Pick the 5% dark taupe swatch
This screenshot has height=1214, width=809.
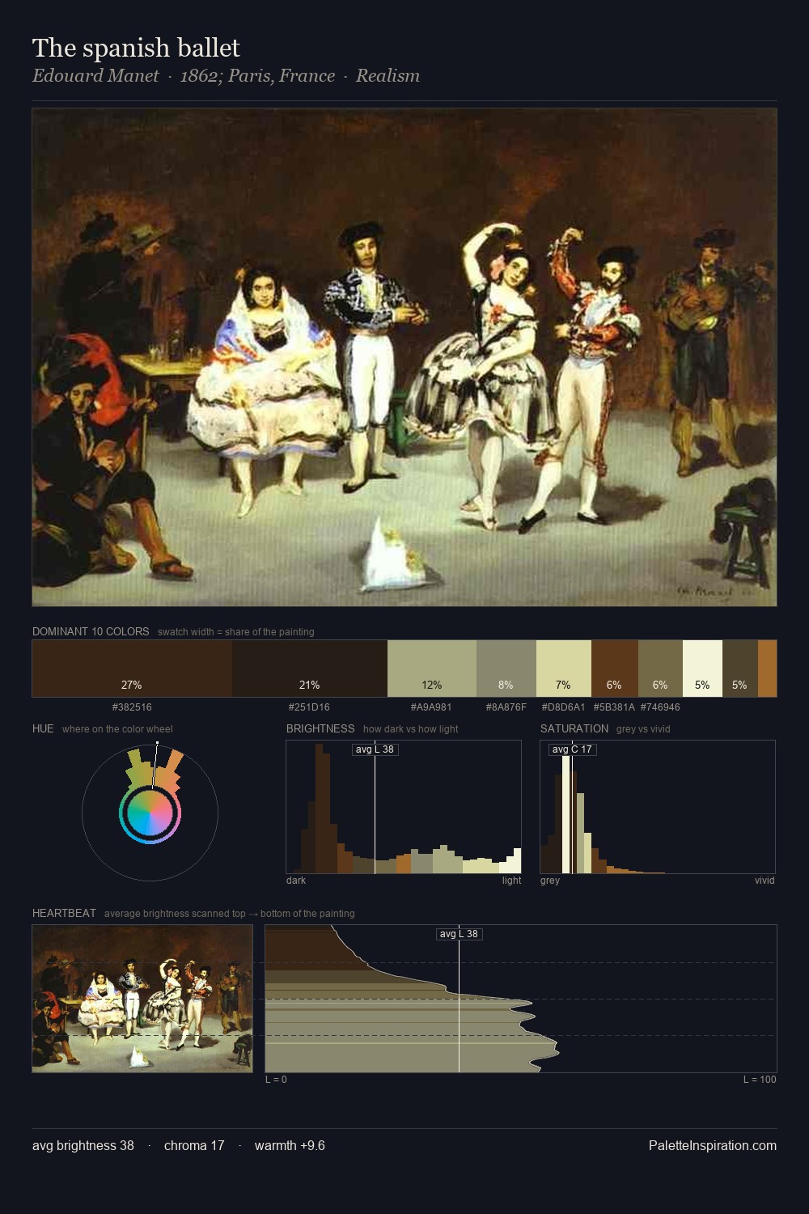pyautogui.click(x=740, y=669)
